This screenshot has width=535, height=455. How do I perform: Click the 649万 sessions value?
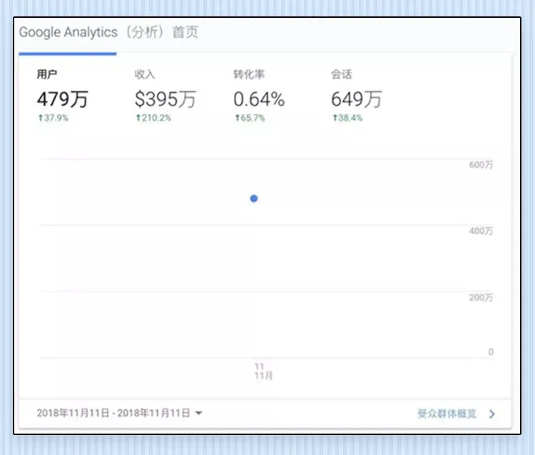357,99
